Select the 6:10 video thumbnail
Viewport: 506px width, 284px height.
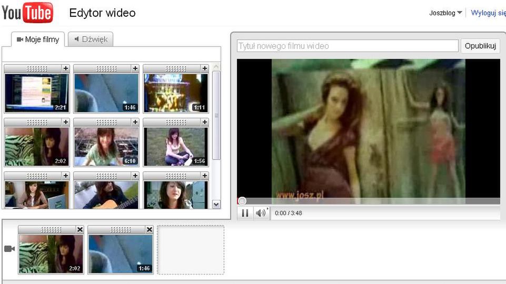click(106, 147)
